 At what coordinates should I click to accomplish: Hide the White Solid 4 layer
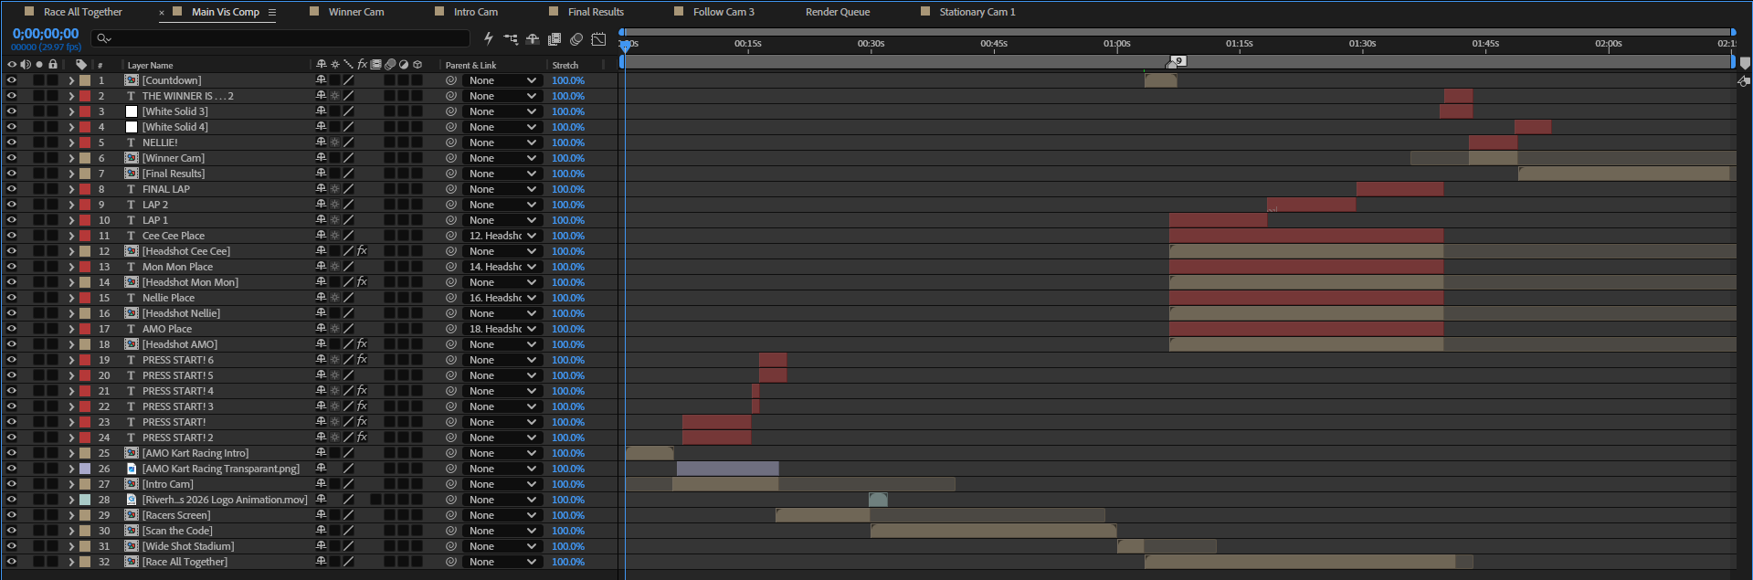pyautogui.click(x=12, y=127)
